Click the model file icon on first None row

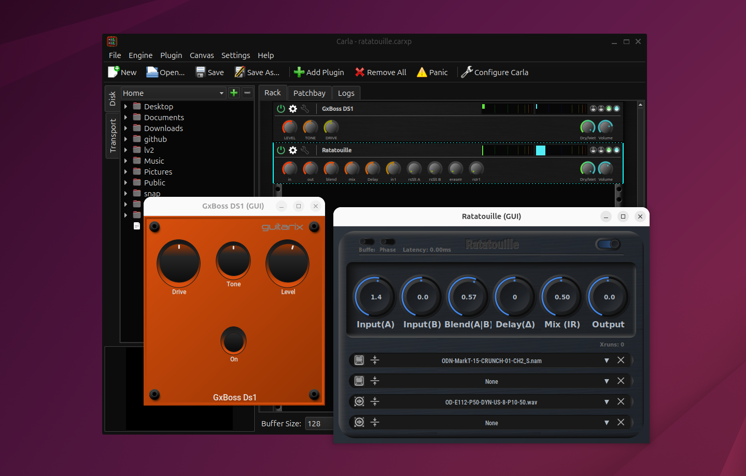[x=359, y=381]
